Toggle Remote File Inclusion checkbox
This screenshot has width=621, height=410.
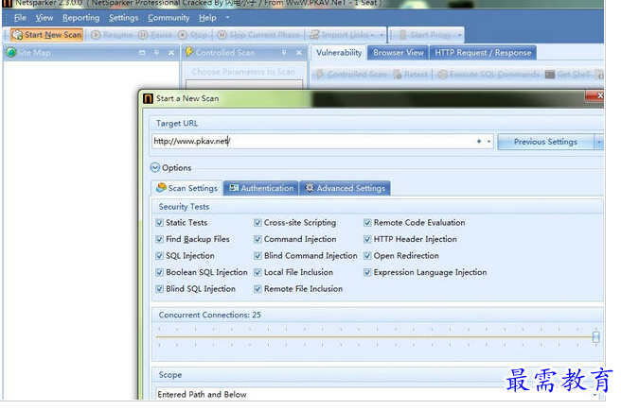click(x=257, y=289)
